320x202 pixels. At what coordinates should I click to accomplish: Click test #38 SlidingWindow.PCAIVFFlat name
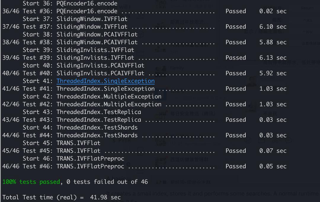point(97,42)
